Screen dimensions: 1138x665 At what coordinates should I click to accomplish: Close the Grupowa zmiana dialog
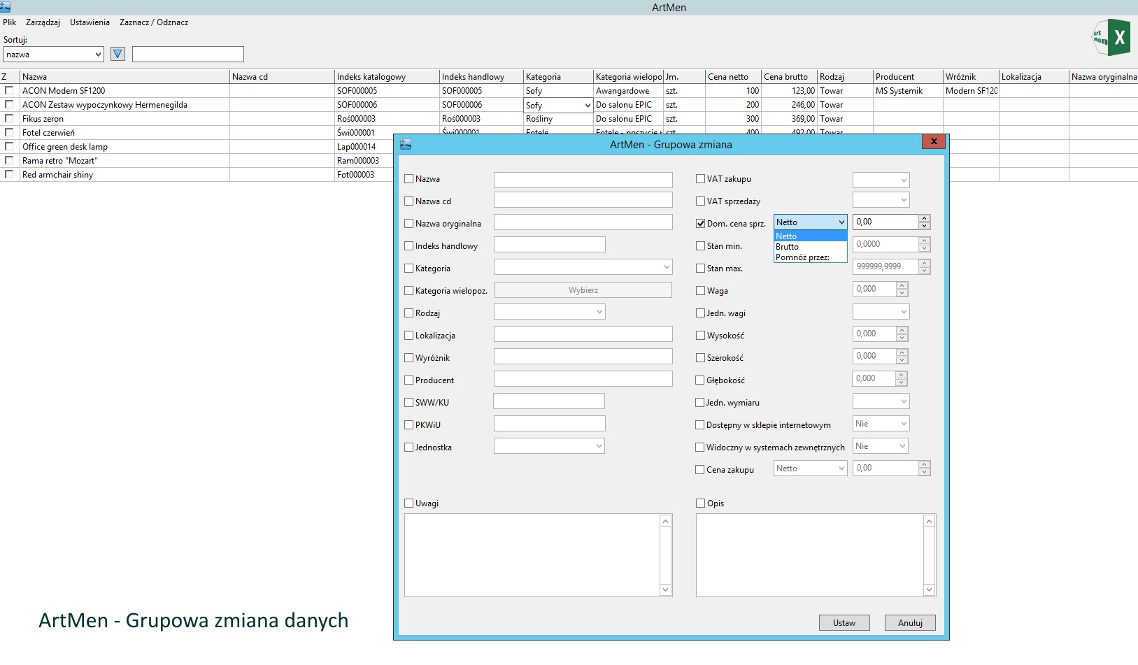[x=933, y=141]
